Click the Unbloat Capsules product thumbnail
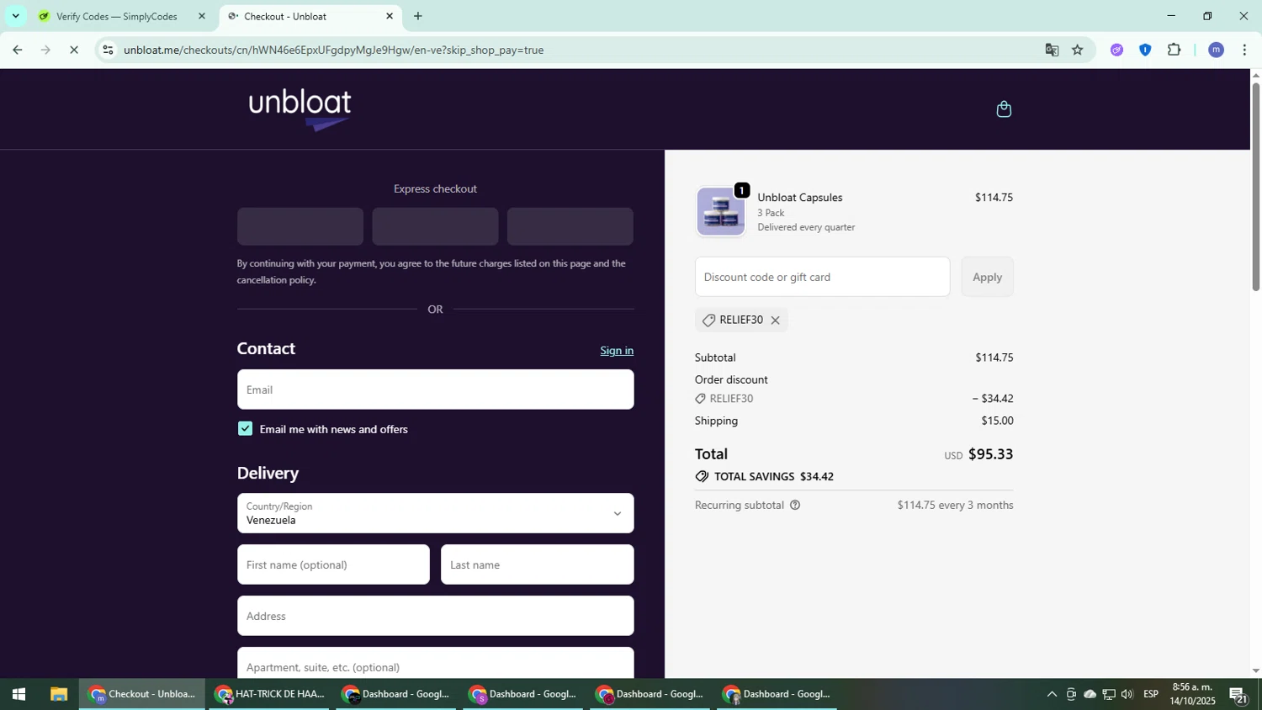Screen dimensions: 1262x710 point(720,211)
